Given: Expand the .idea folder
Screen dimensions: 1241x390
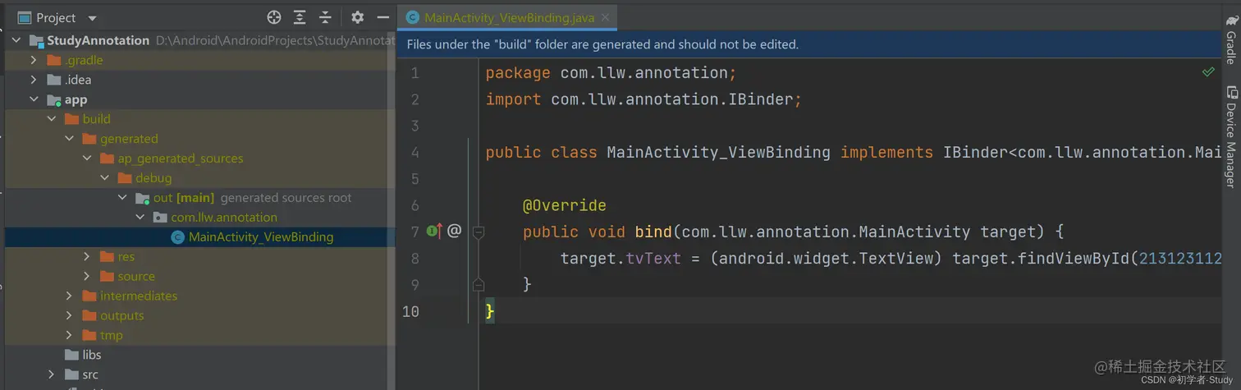Looking at the screenshot, I should coord(34,80).
